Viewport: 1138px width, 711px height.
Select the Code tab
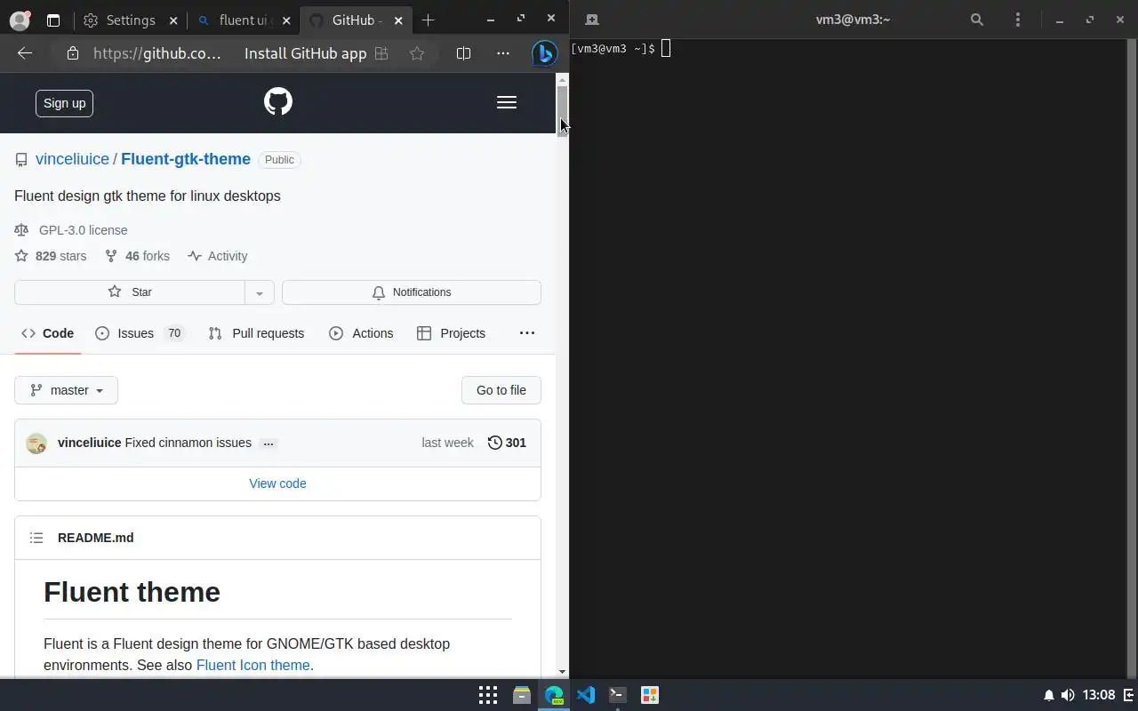coord(48,333)
